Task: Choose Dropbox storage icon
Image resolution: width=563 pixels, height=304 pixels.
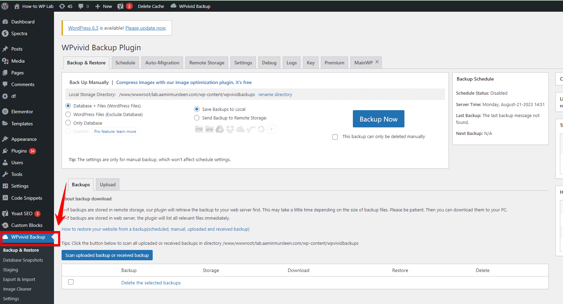Action: pos(230,129)
